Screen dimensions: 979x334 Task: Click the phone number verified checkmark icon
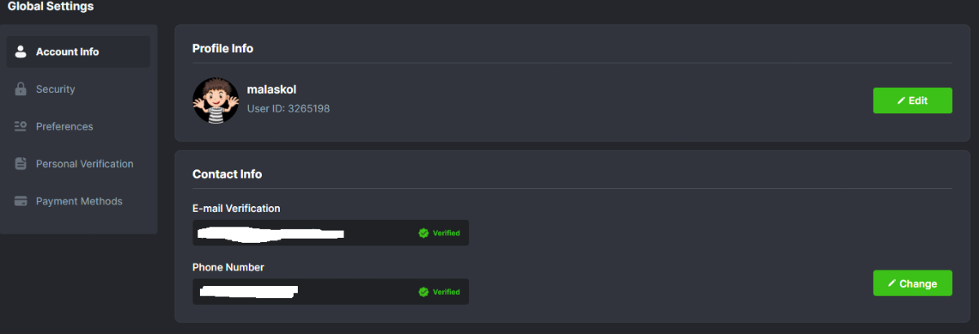(423, 292)
